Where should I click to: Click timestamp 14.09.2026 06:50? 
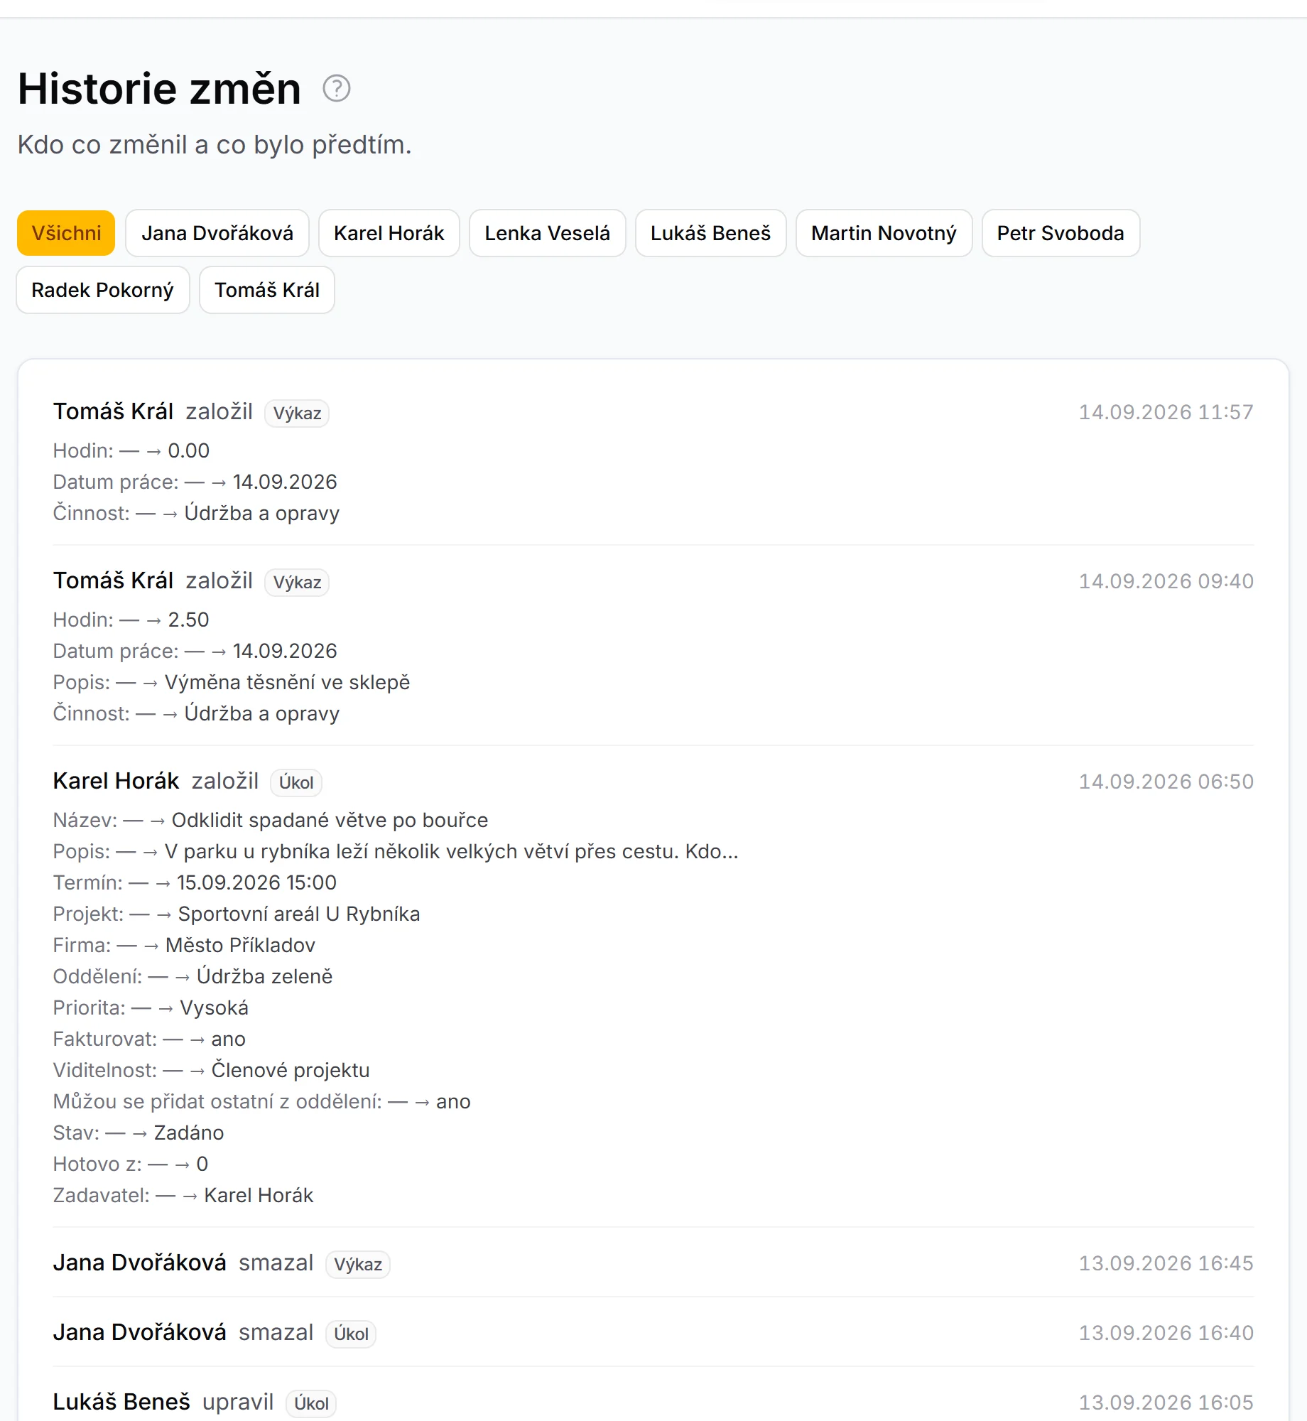(1166, 782)
